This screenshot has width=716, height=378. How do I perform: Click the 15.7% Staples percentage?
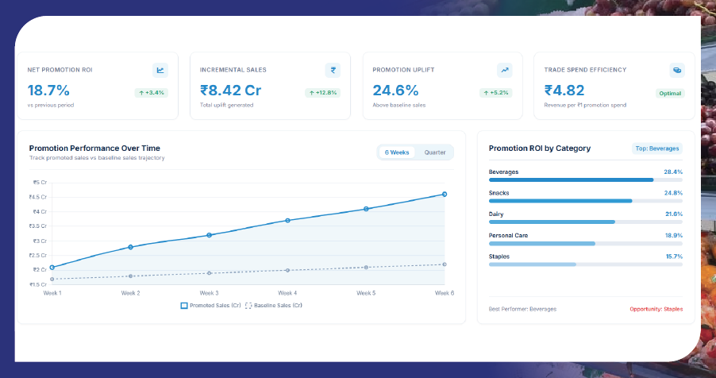pos(674,256)
